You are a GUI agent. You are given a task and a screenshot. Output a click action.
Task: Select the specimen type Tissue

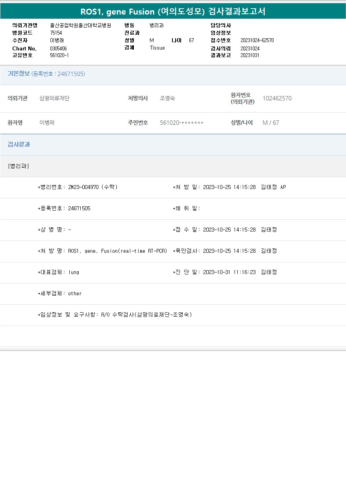[x=157, y=48]
